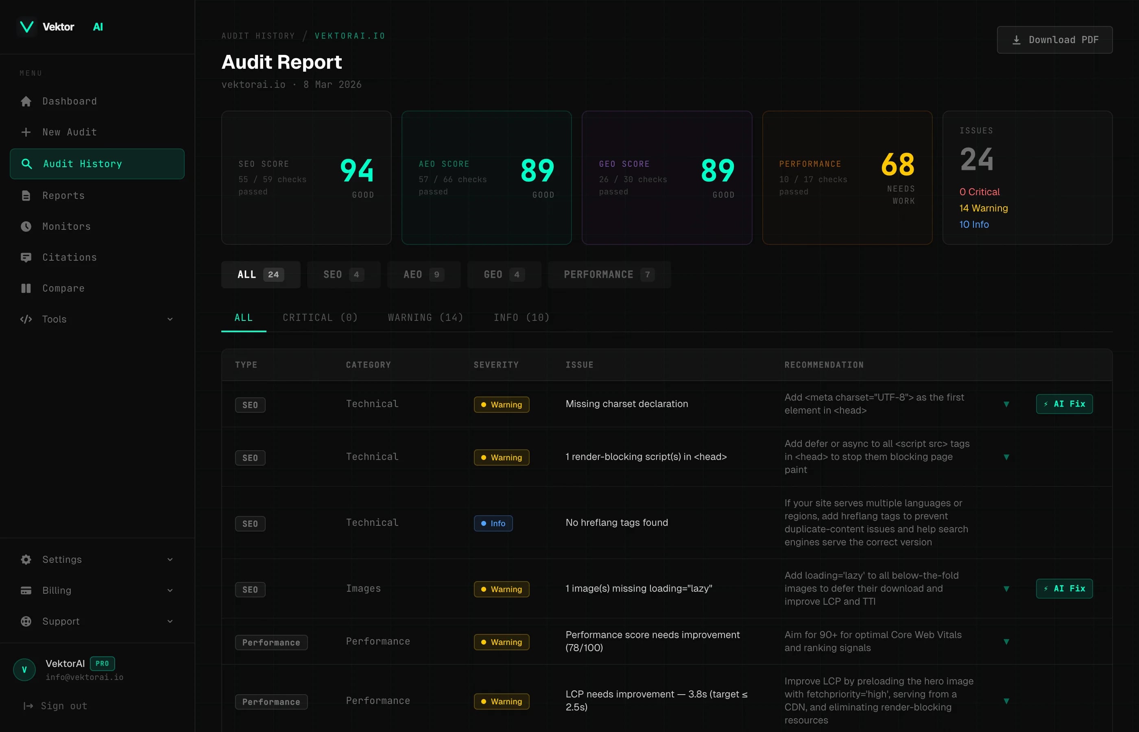Open the VEKTORAI.IO breadcrumb link

(349, 35)
